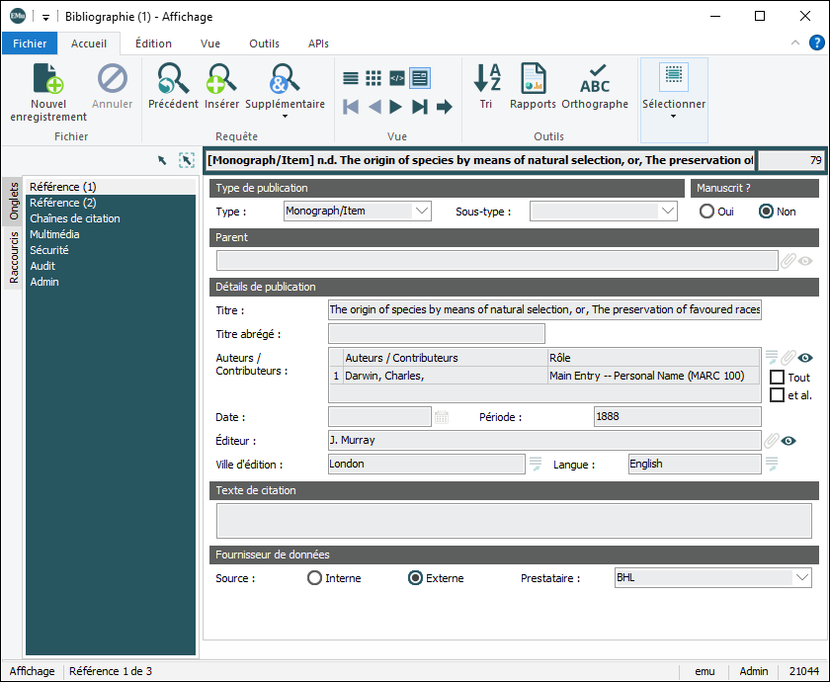
Task: Expand the Sous-type dropdown
Action: coord(667,211)
